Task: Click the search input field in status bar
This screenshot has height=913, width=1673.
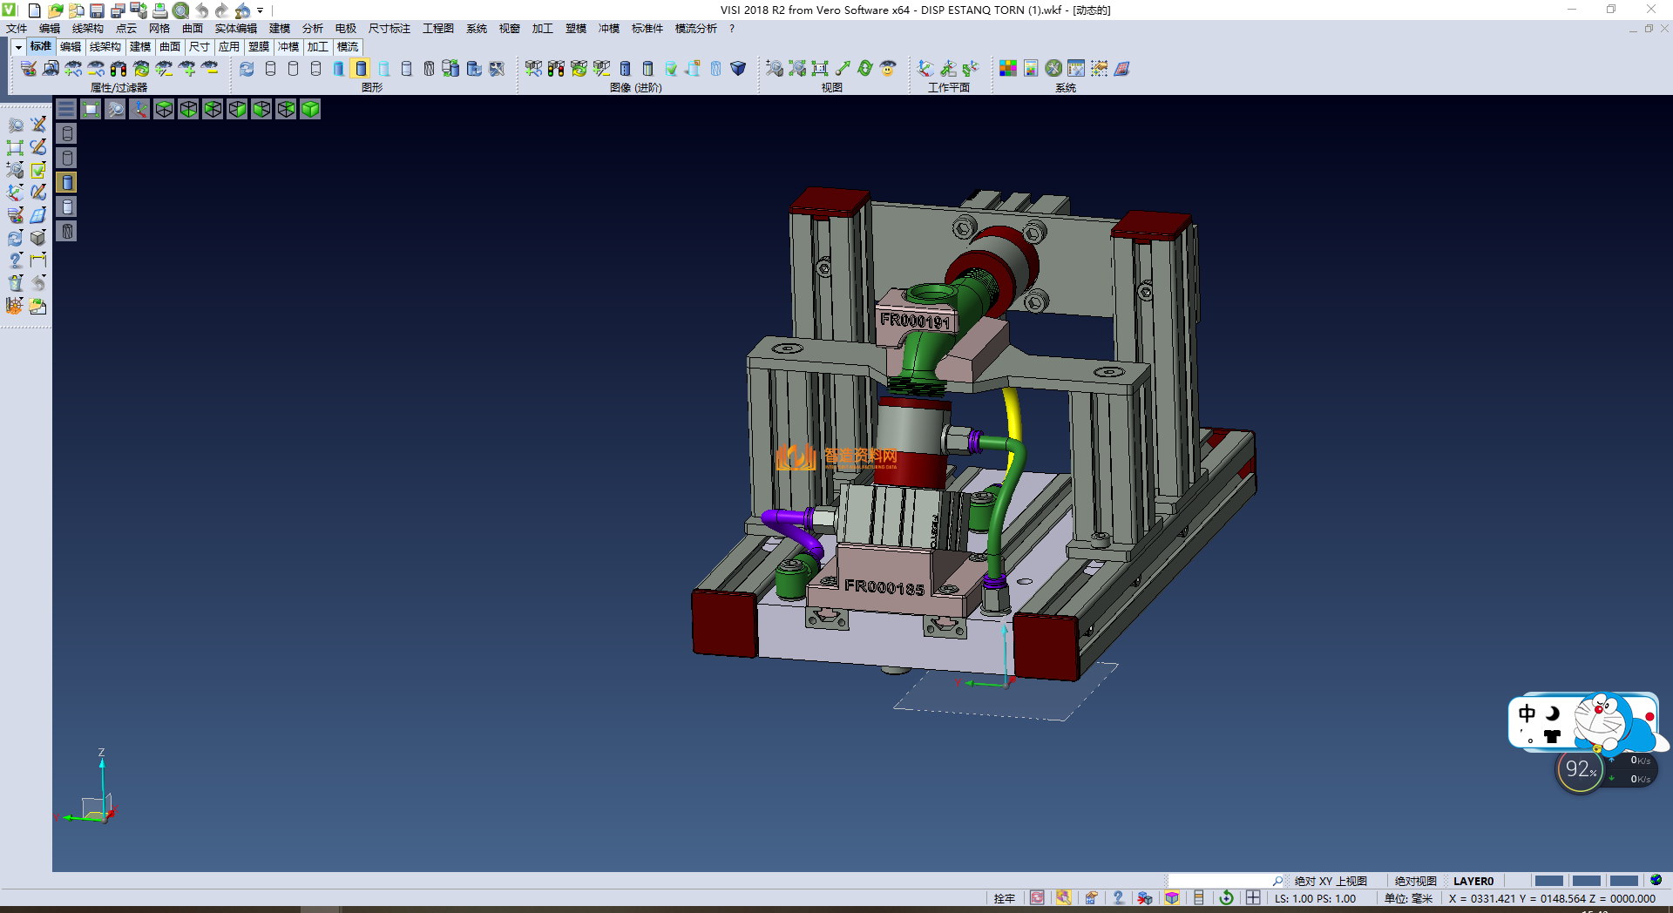Action: click(1220, 881)
